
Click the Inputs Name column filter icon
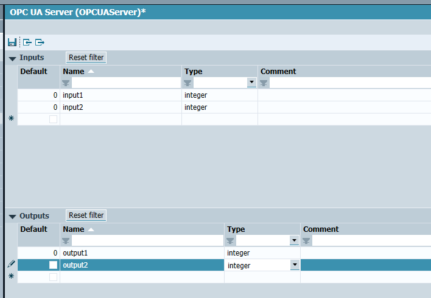(66, 83)
